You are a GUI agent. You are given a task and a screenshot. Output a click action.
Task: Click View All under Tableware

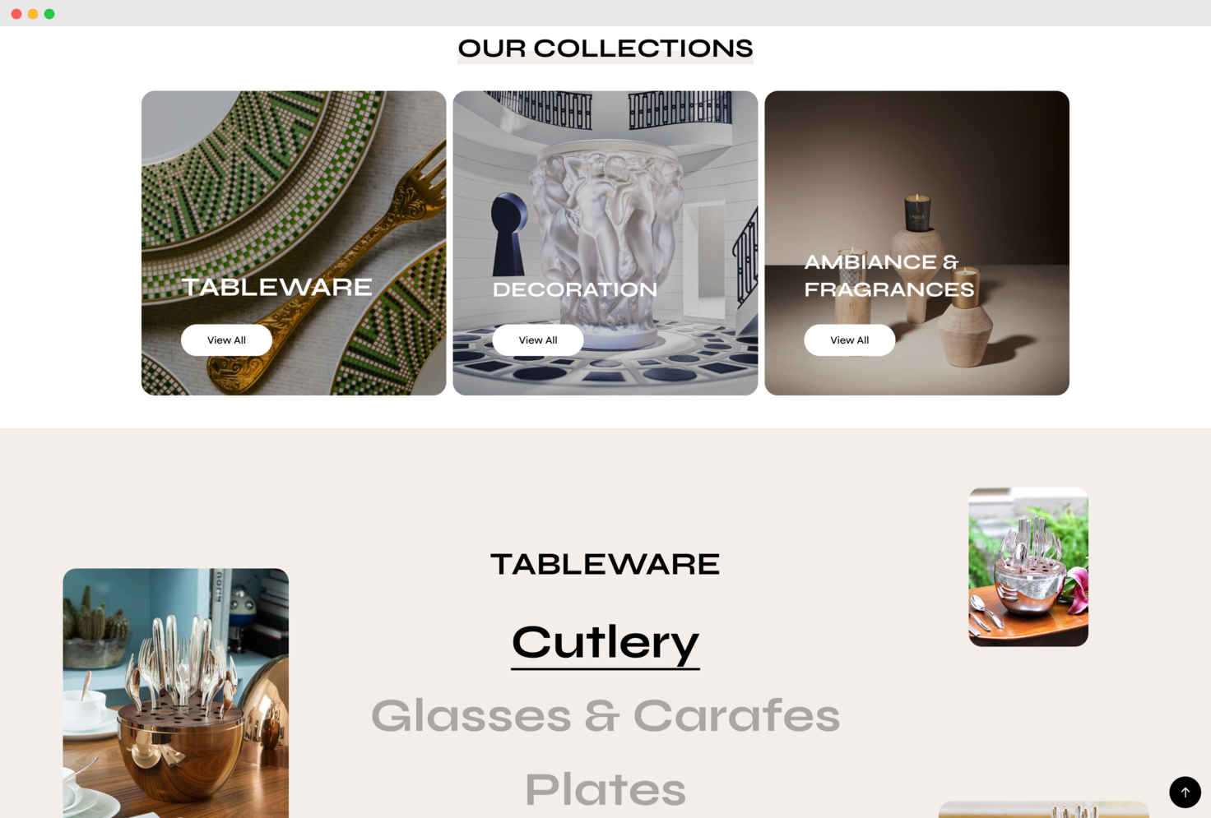coord(226,340)
